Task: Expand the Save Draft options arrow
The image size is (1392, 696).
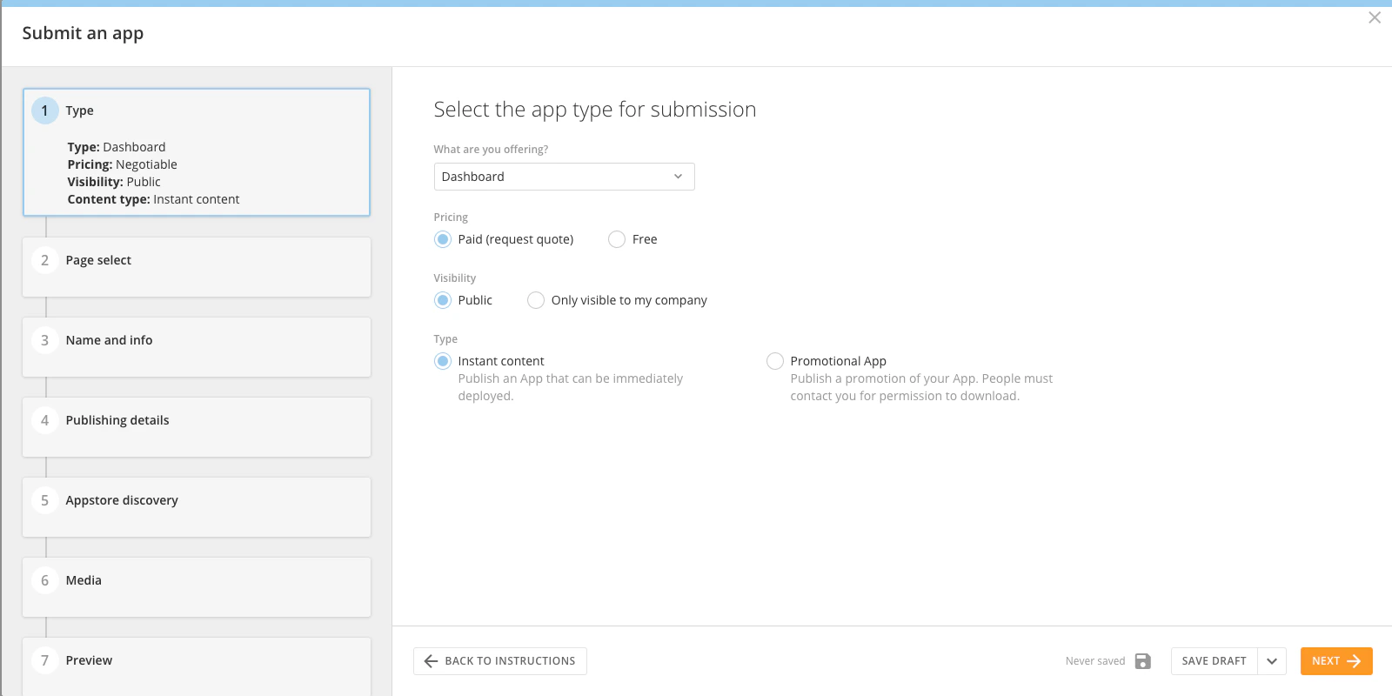Action: [x=1272, y=661]
